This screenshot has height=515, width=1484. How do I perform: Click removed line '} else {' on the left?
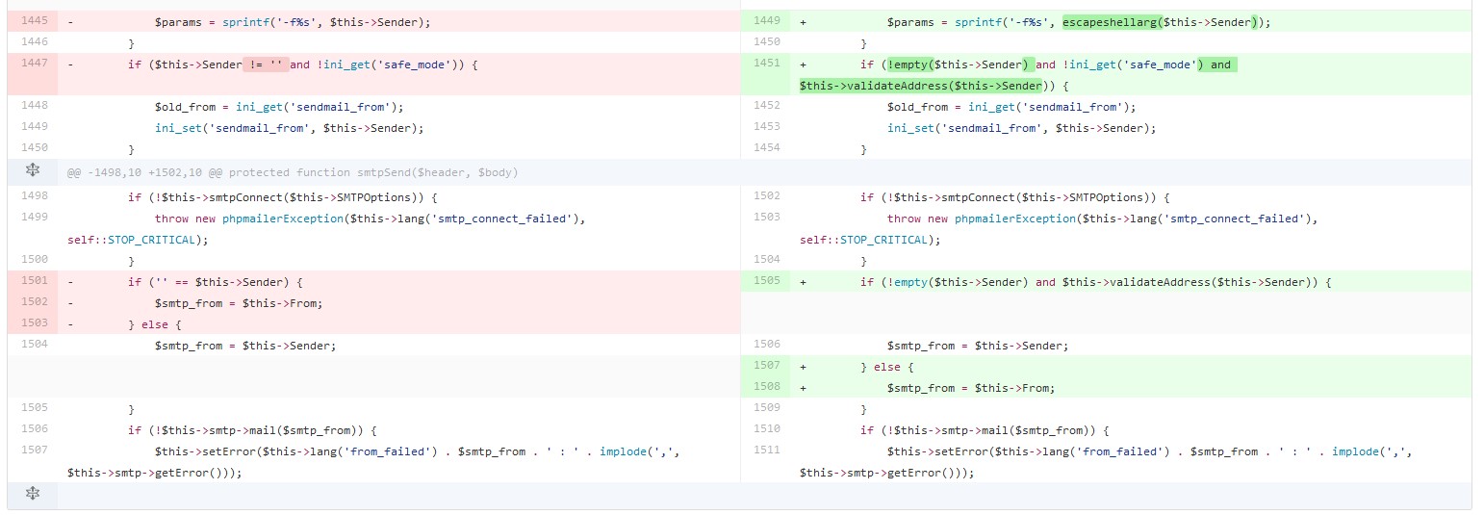(155, 324)
